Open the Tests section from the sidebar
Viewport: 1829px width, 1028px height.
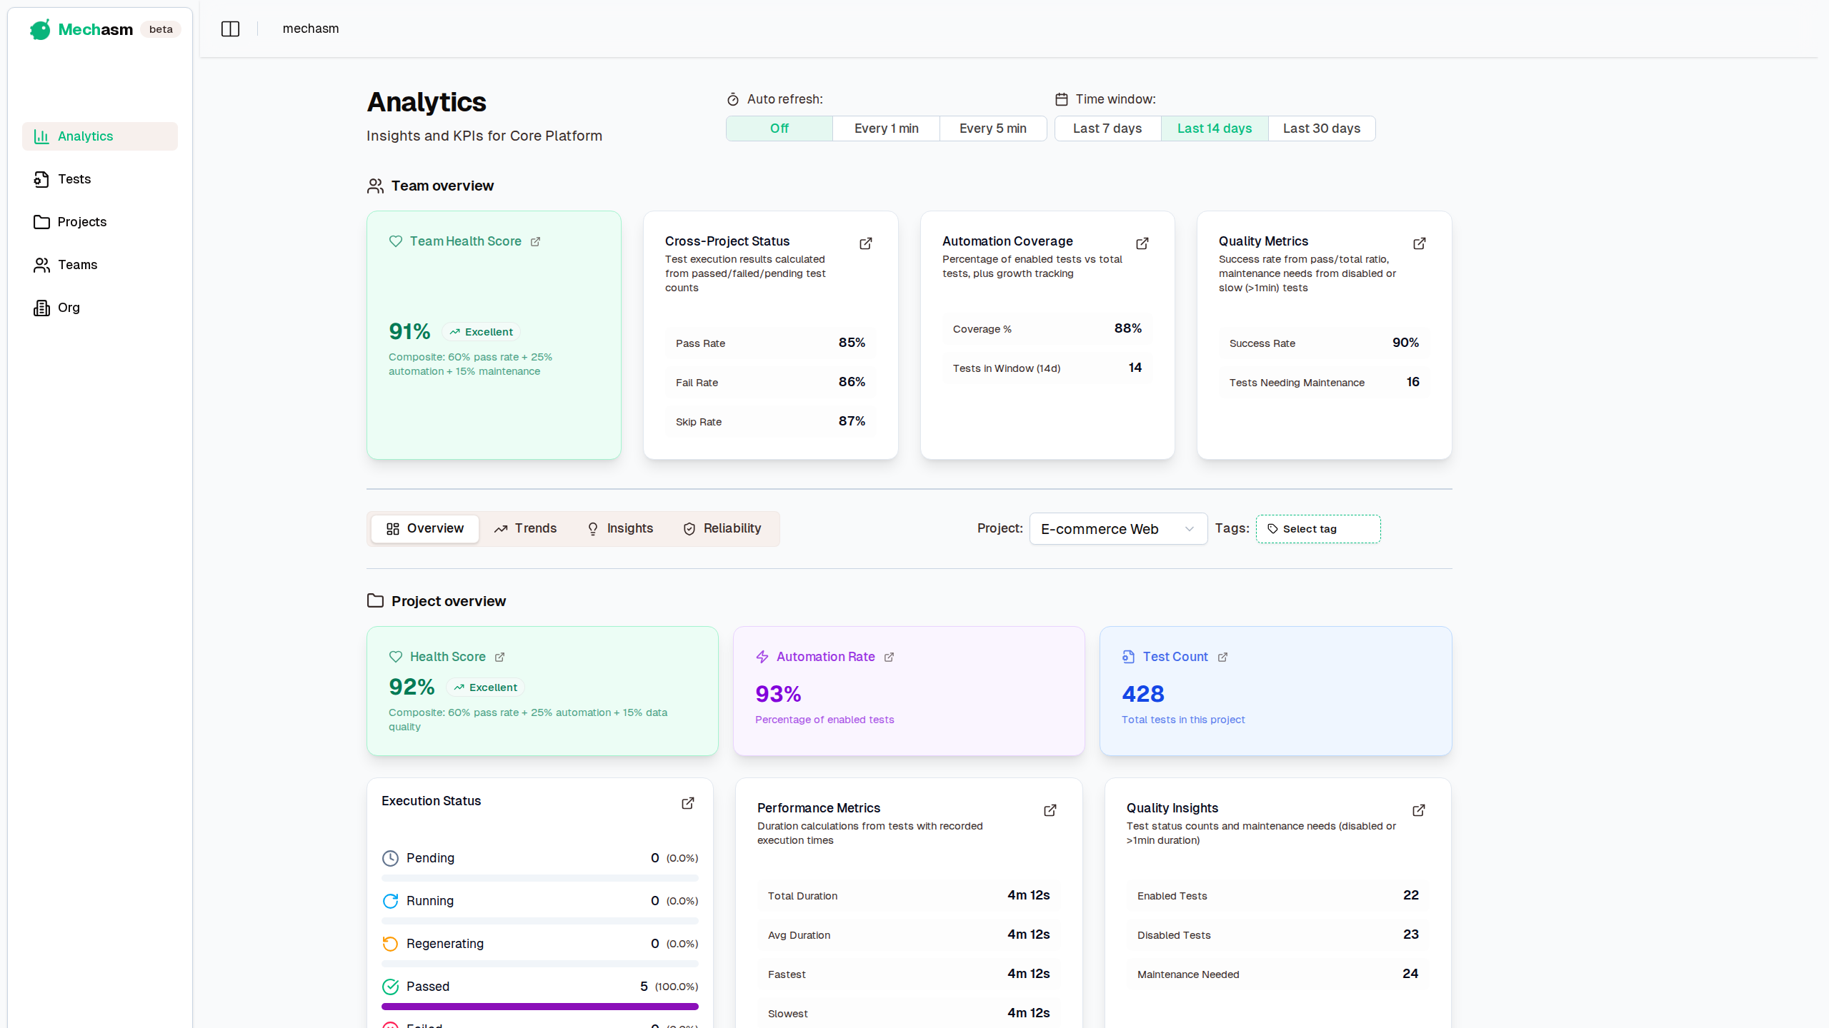click(x=74, y=179)
